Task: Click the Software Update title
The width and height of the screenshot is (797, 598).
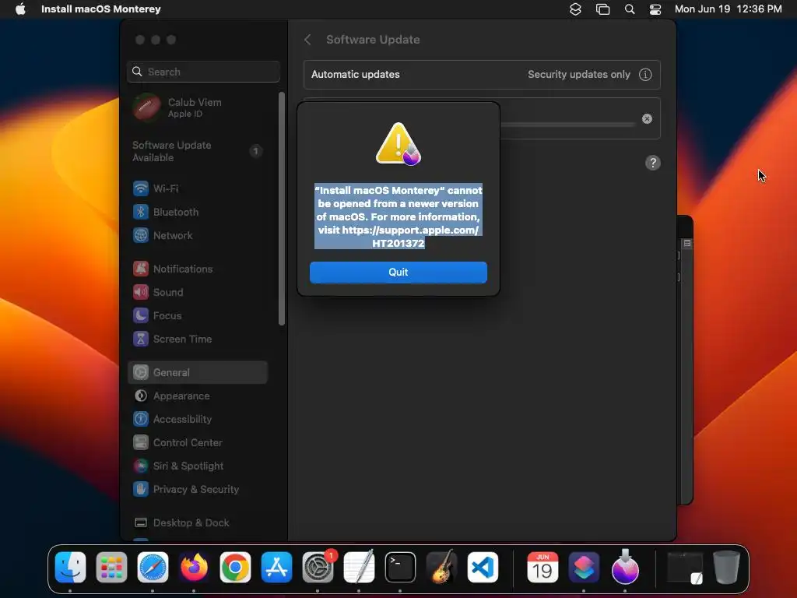Action: tap(373, 40)
